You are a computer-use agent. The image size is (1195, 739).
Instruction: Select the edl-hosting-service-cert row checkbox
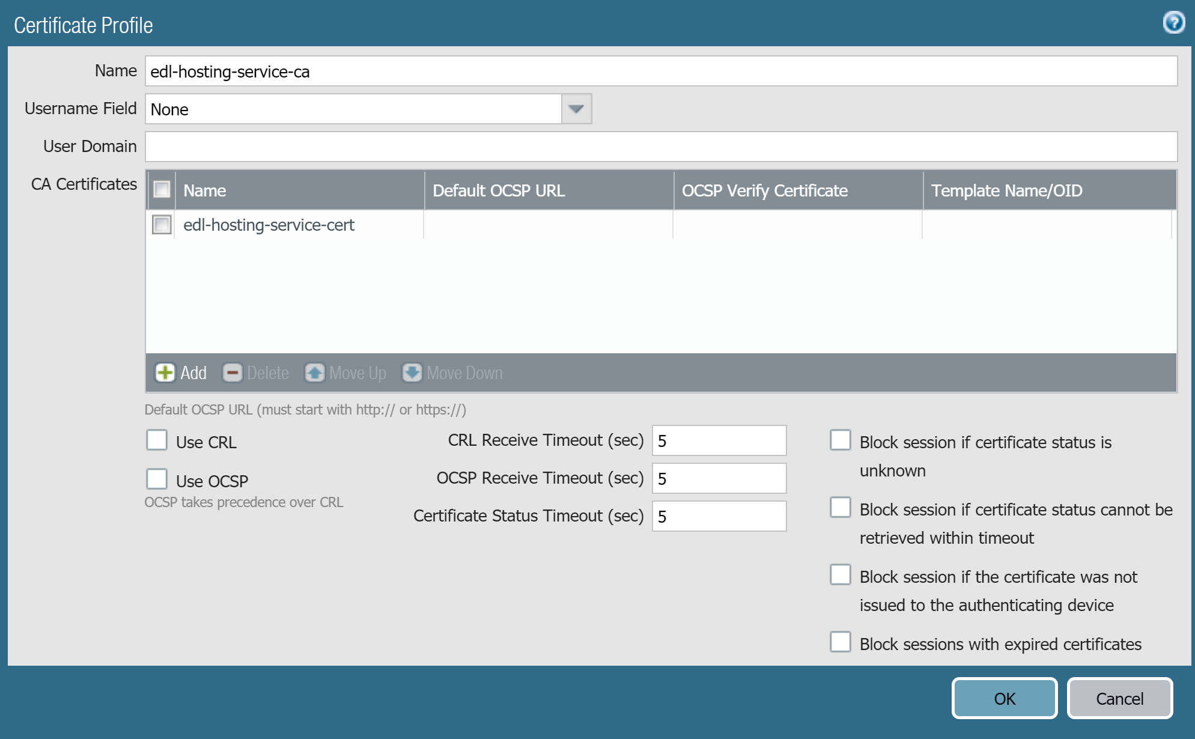tap(162, 224)
